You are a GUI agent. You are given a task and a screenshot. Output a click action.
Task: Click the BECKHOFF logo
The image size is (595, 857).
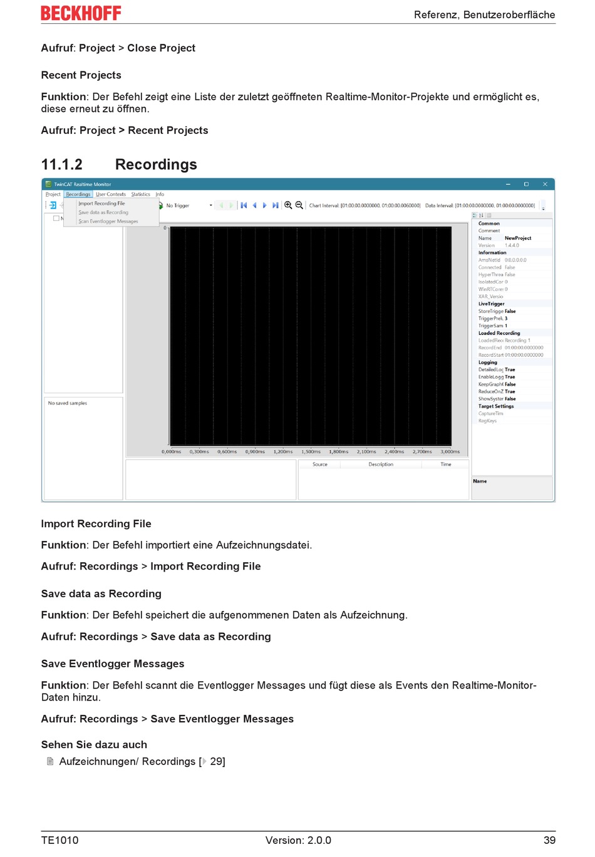pyautogui.click(x=81, y=13)
